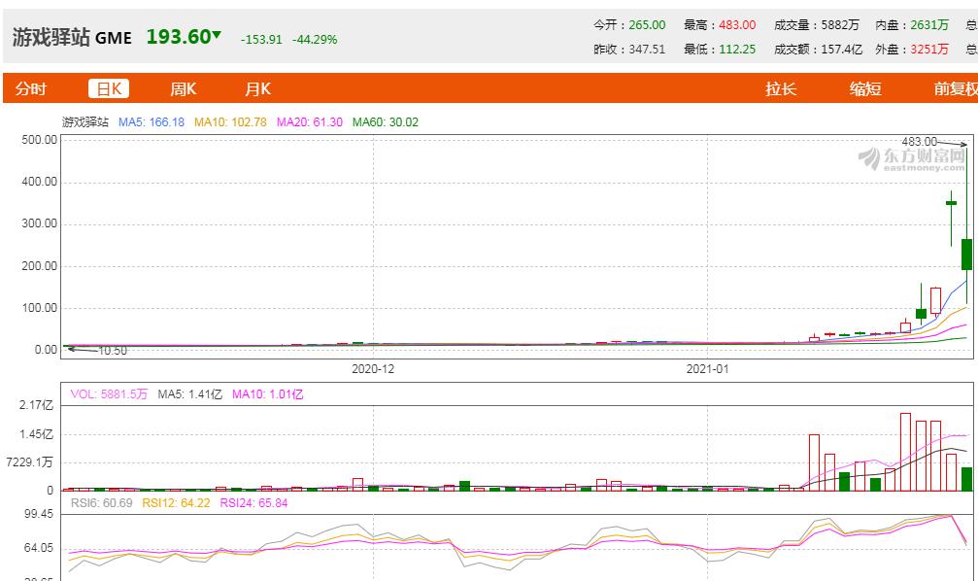Select the 日K daily candlestick tab
The height and width of the screenshot is (581, 978).
tap(108, 88)
